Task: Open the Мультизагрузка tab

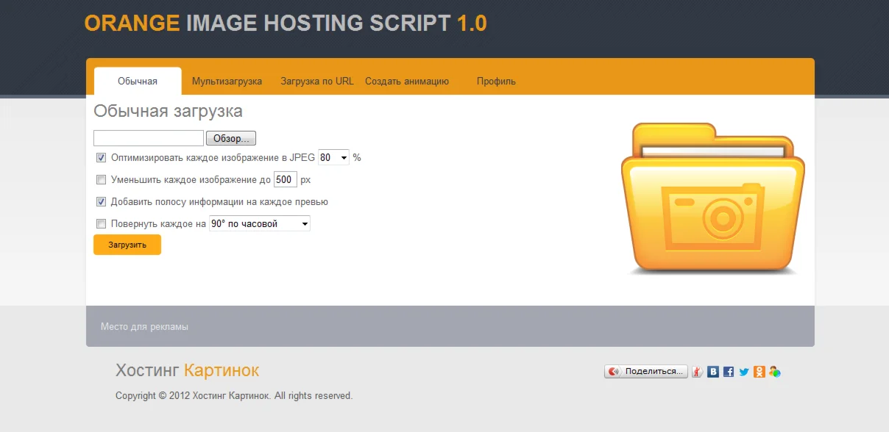Action: tap(227, 82)
